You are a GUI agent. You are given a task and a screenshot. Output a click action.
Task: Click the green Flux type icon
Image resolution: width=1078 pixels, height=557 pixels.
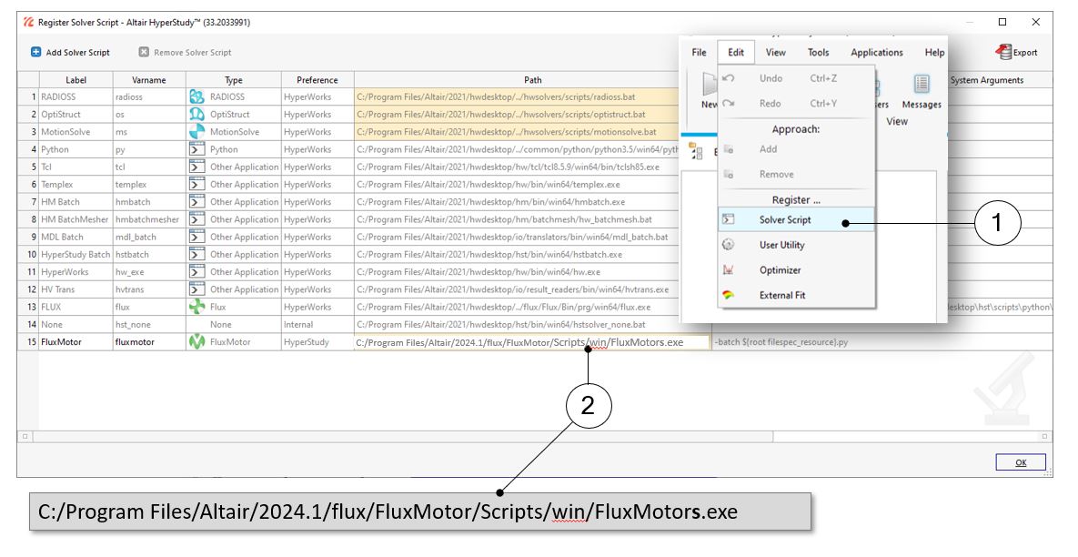[196, 307]
